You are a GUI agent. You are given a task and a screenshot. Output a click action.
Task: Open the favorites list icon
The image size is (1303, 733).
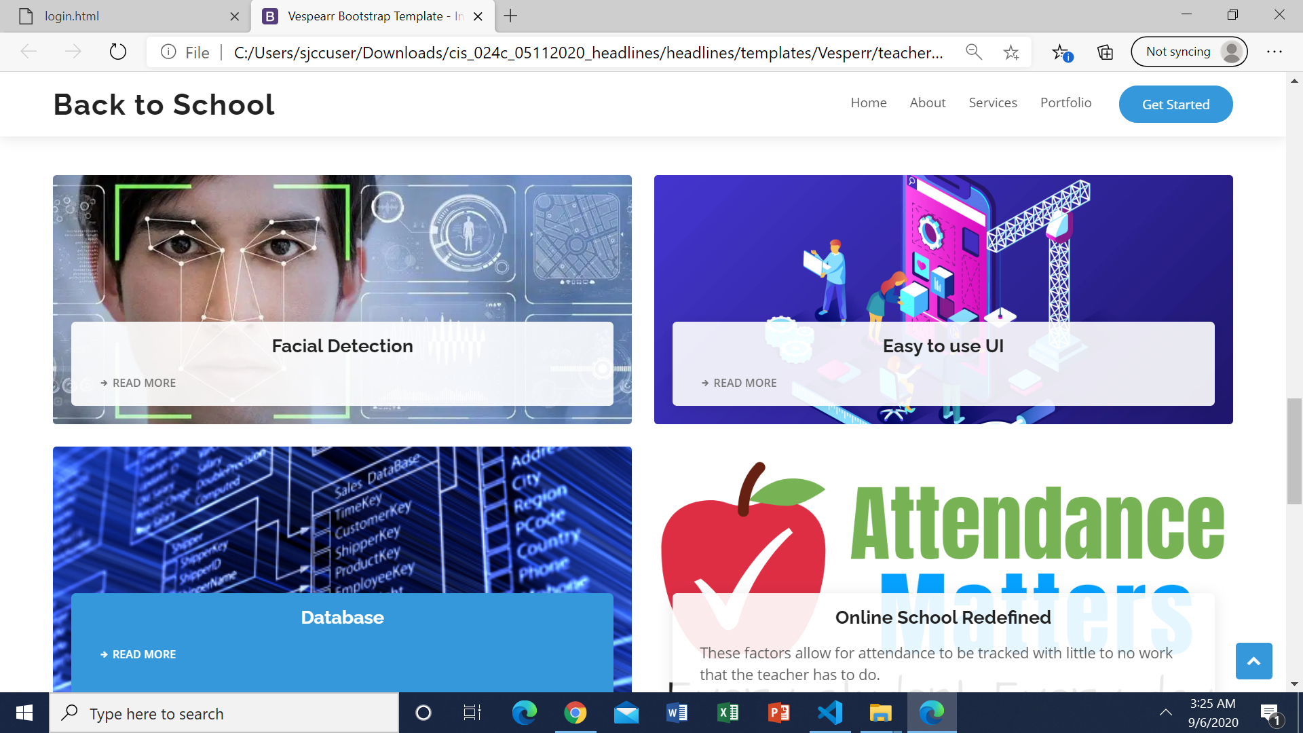(1061, 52)
